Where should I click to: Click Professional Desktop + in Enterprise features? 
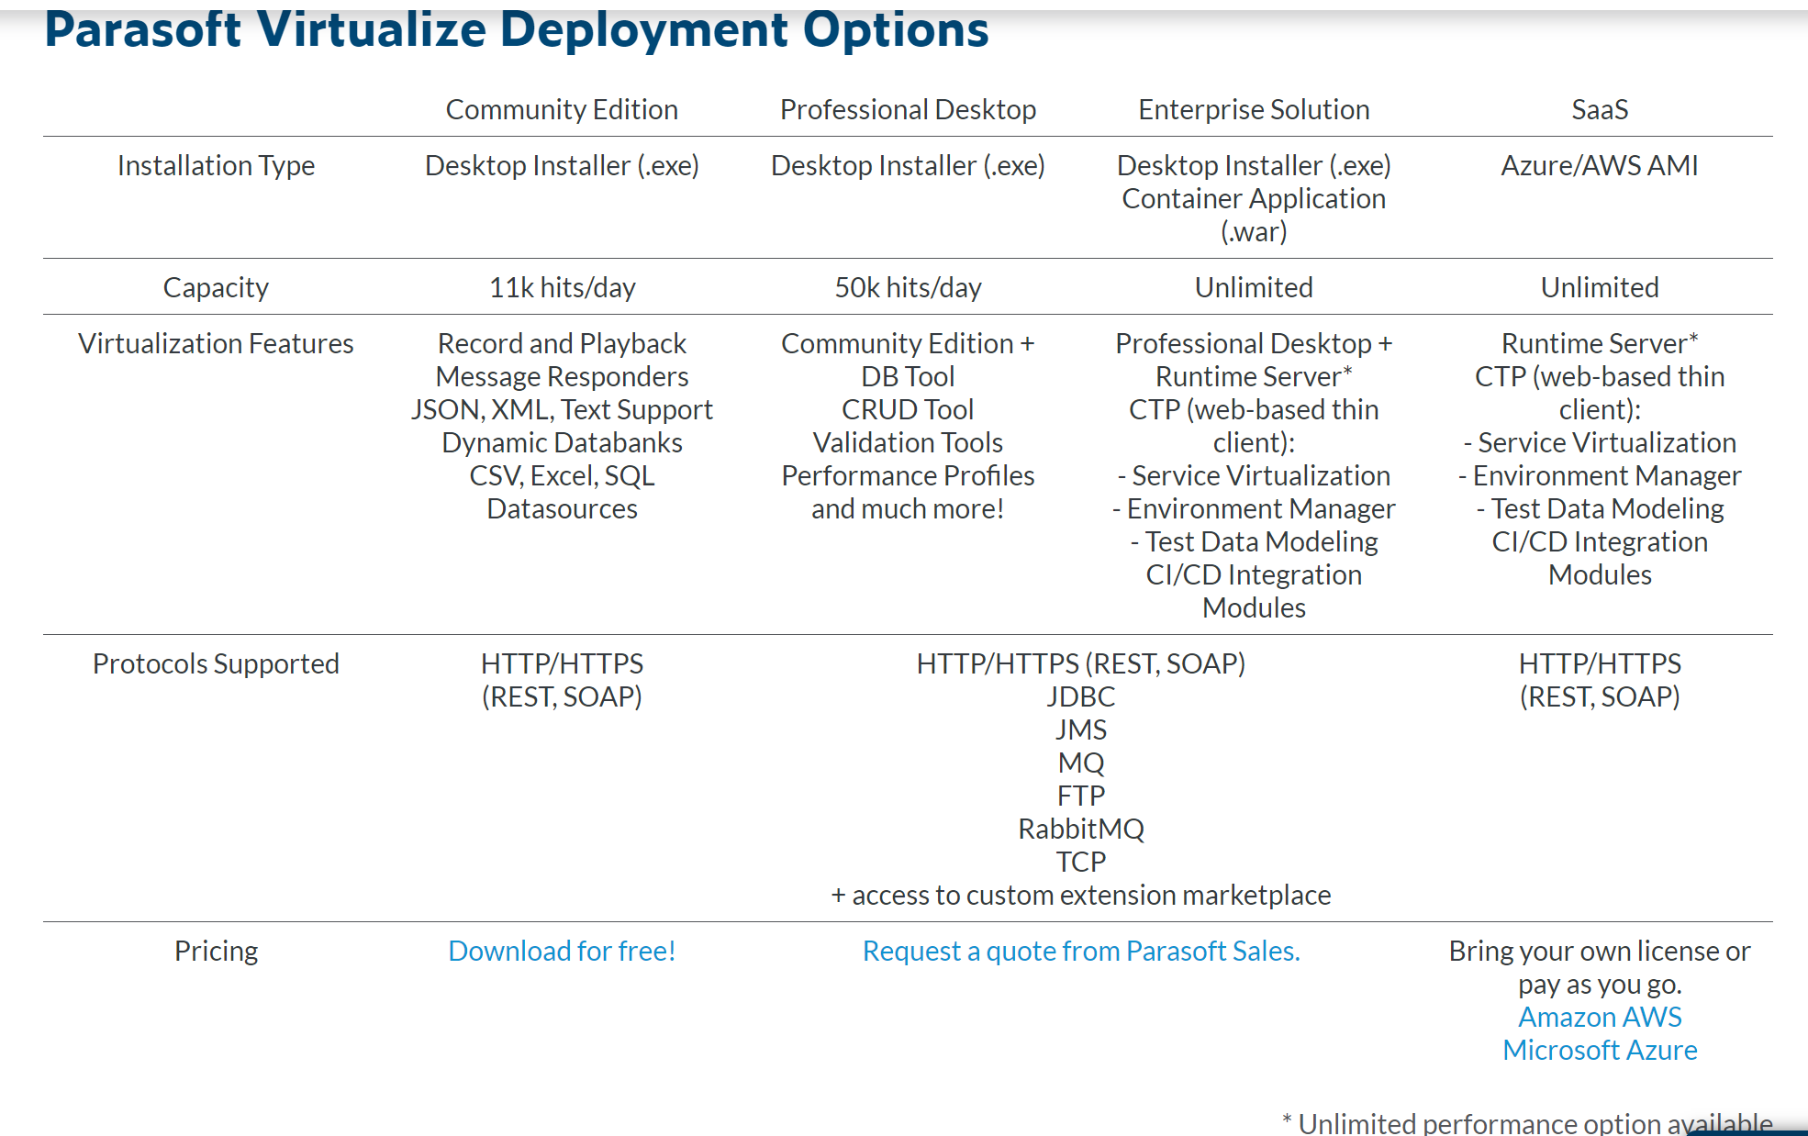pos(1254,343)
